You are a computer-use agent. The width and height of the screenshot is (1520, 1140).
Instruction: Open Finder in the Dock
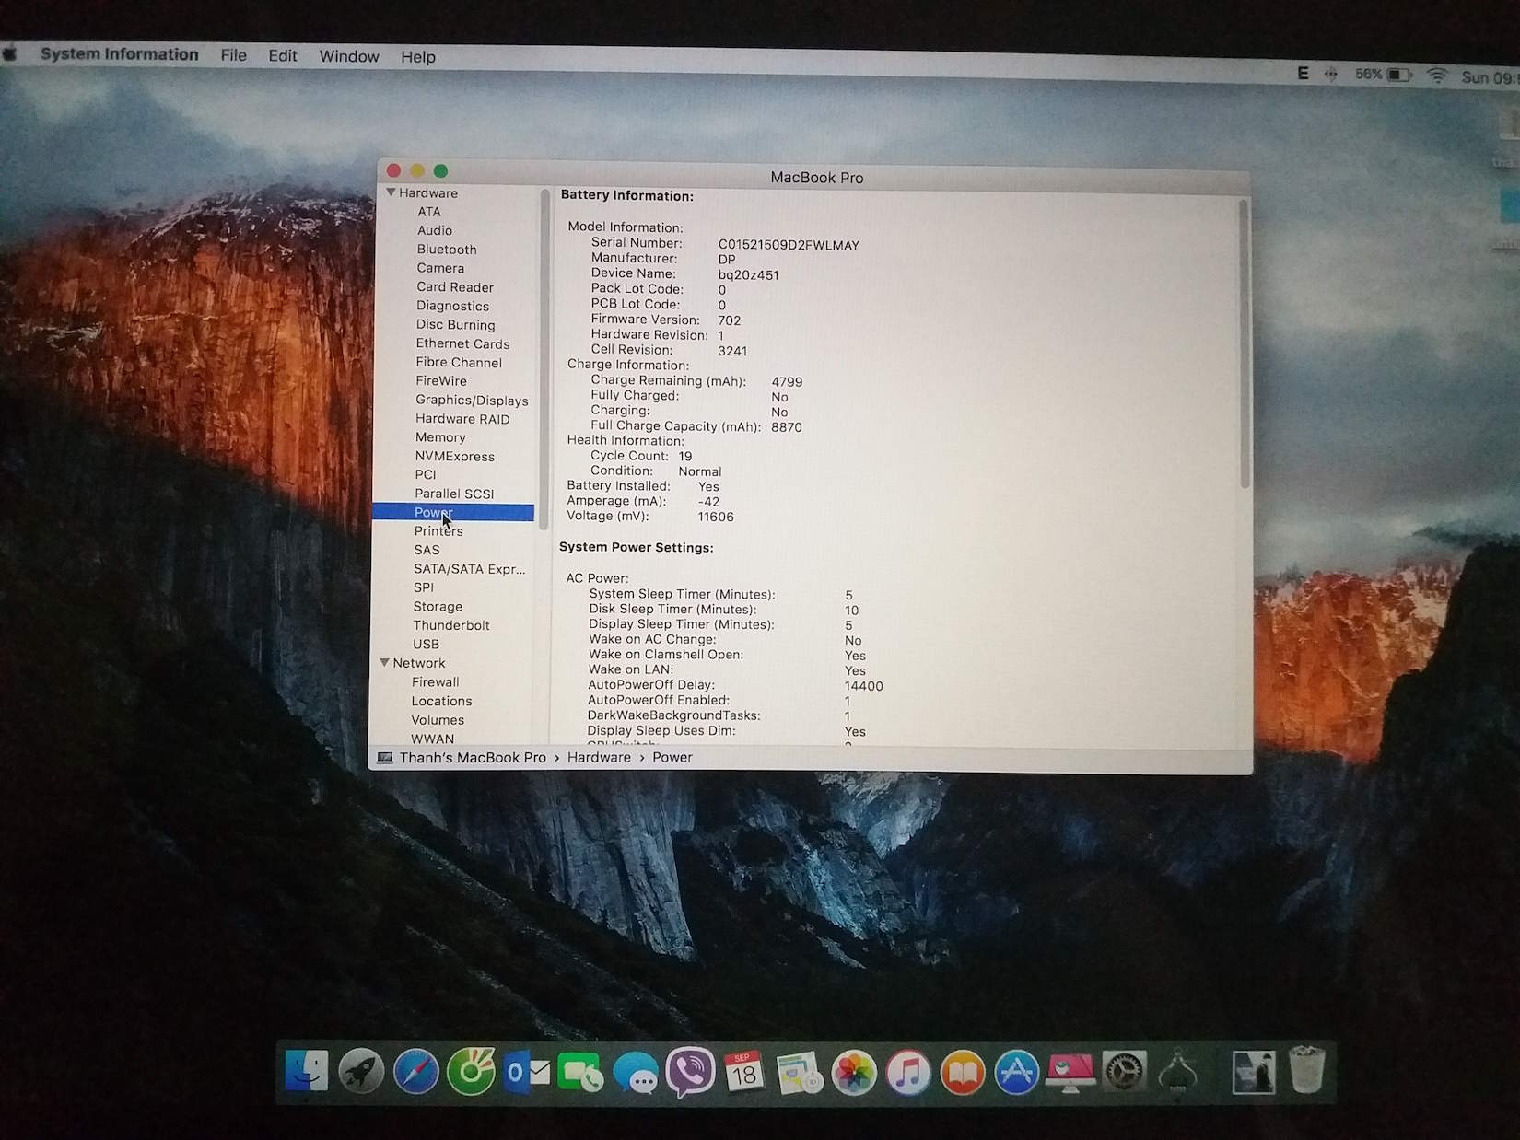(x=306, y=1072)
